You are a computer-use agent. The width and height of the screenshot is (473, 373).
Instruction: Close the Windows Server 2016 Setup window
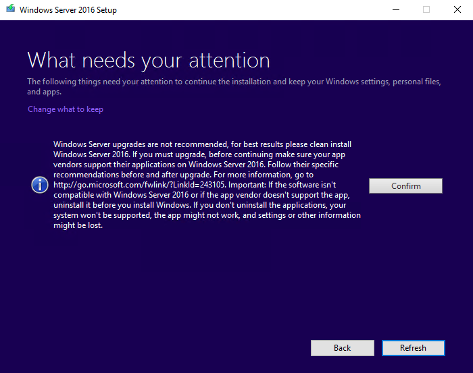click(457, 10)
